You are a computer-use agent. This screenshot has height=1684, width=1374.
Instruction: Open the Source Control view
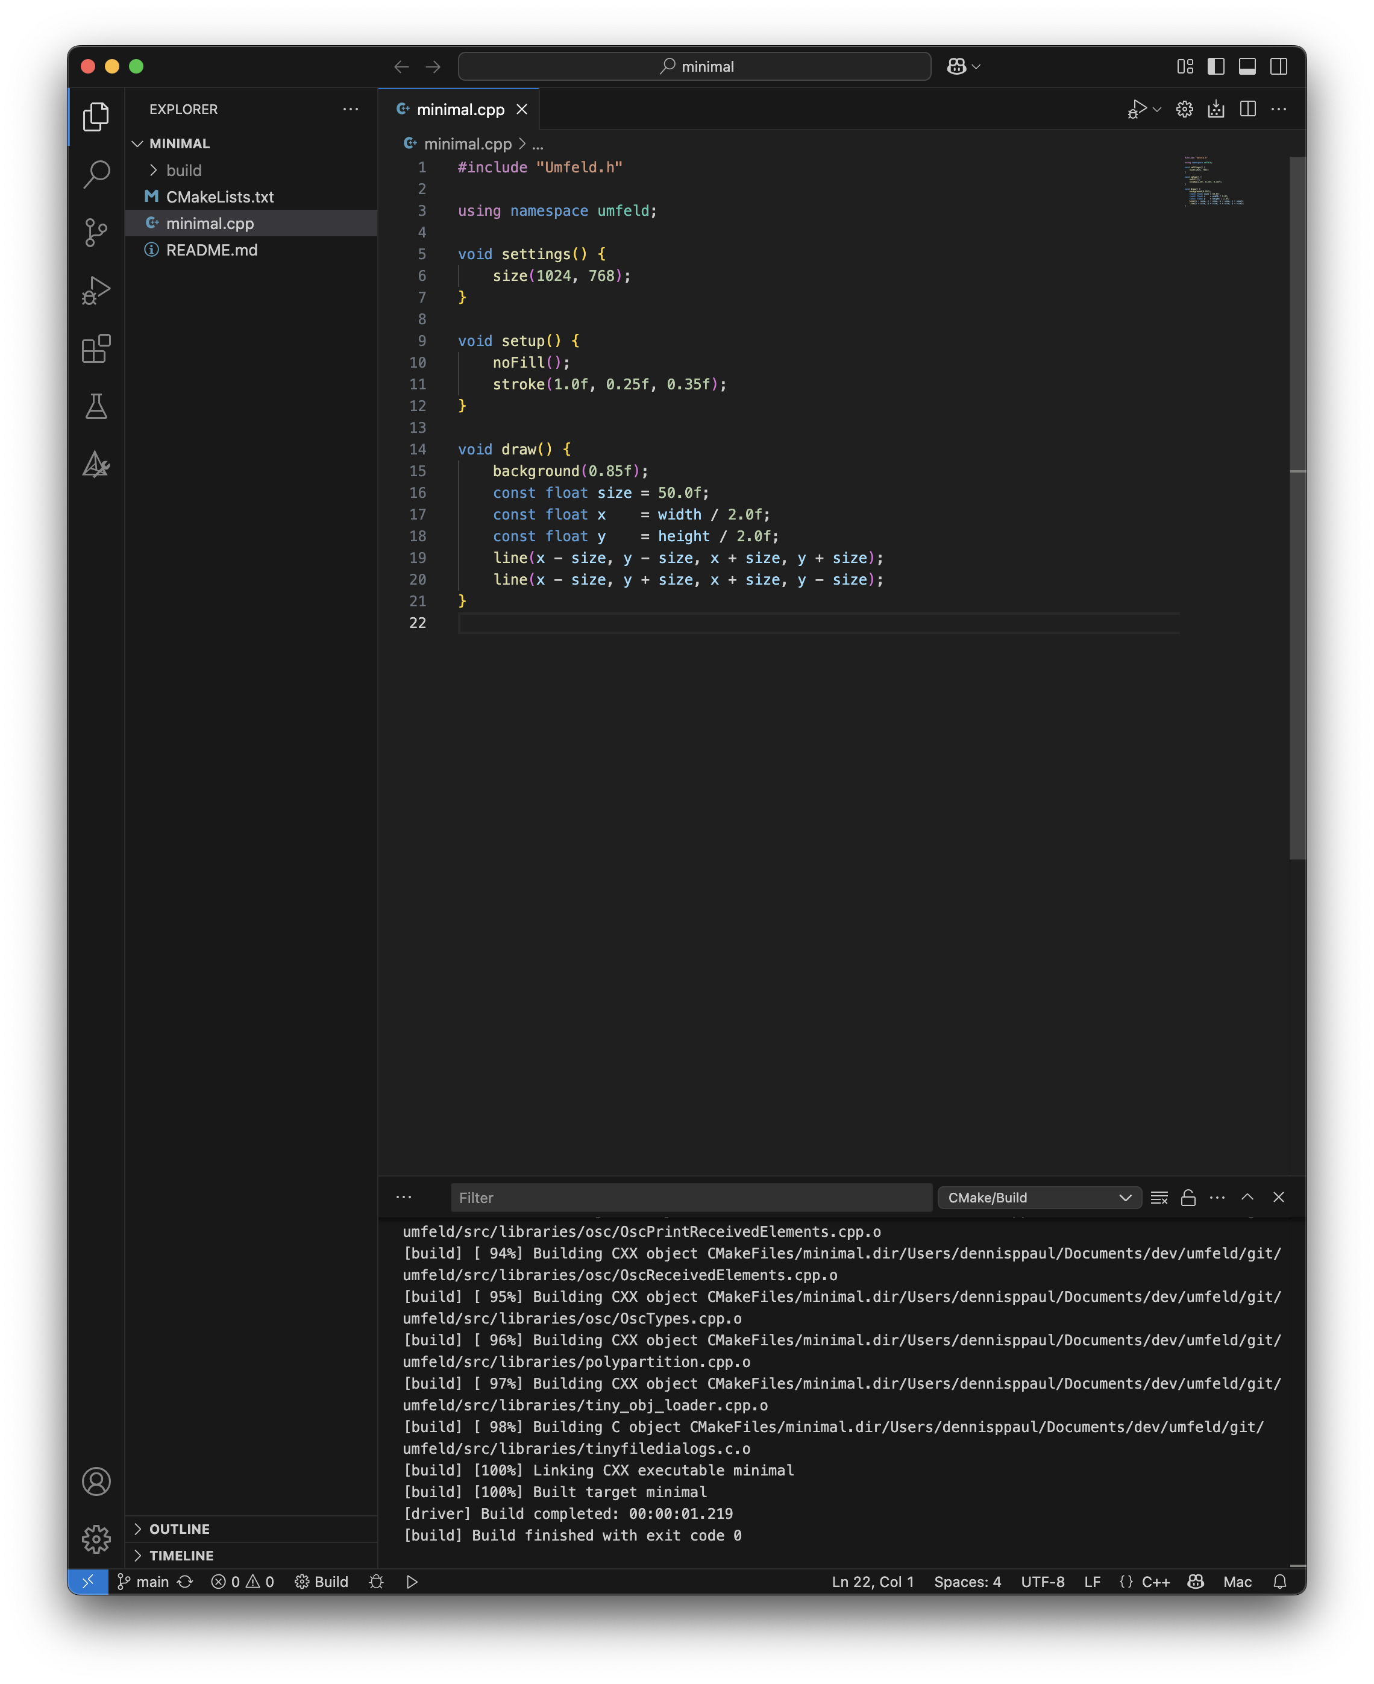click(96, 232)
